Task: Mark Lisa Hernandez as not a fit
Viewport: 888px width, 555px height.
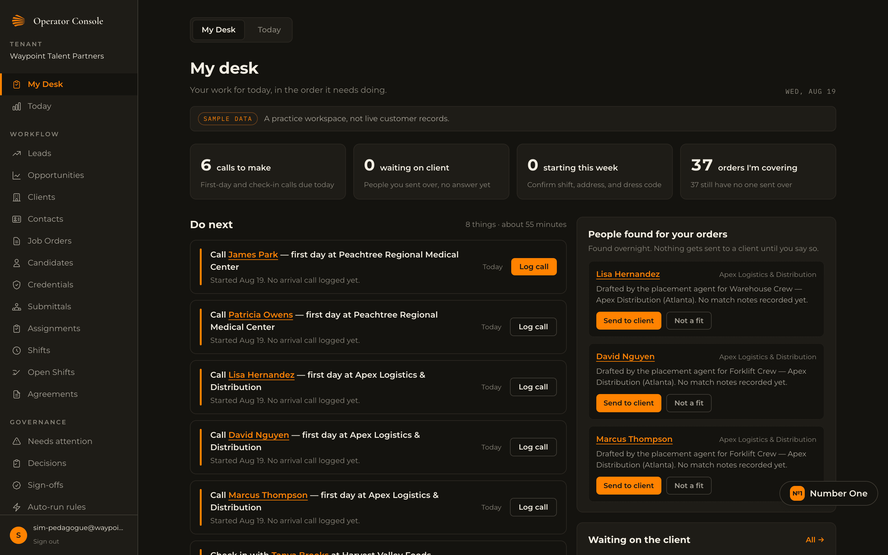Action: pos(689,321)
